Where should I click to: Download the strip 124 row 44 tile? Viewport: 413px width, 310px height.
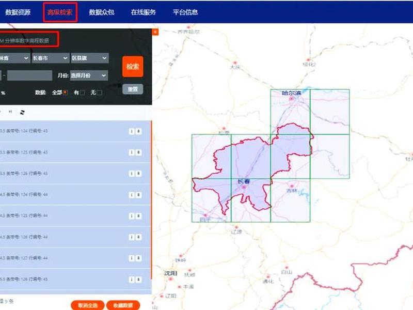pyautogui.click(x=138, y=195)
